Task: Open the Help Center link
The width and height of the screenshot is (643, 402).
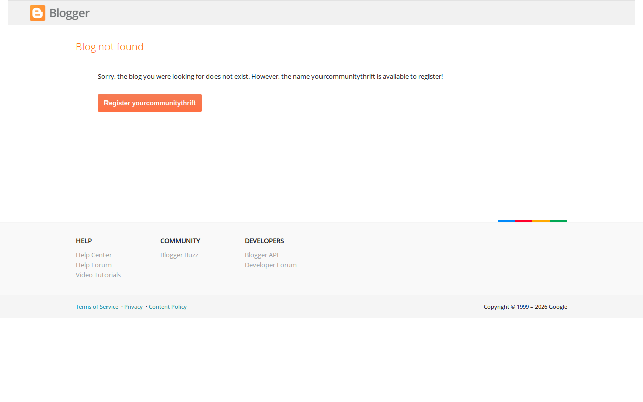Action: point(94,255)
